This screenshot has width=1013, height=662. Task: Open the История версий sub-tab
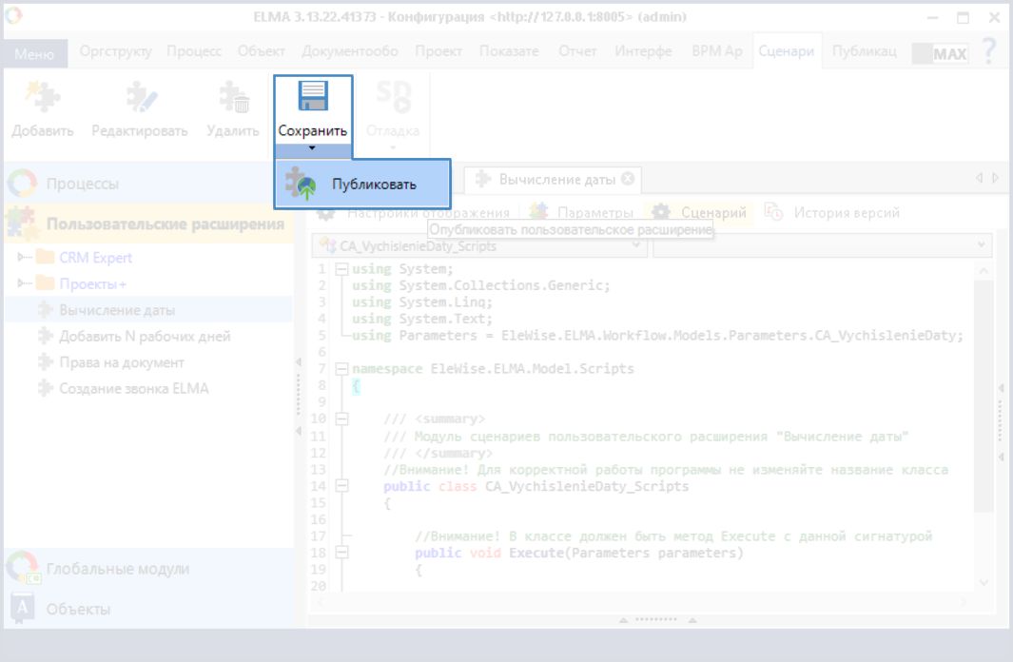coord(833,212)
